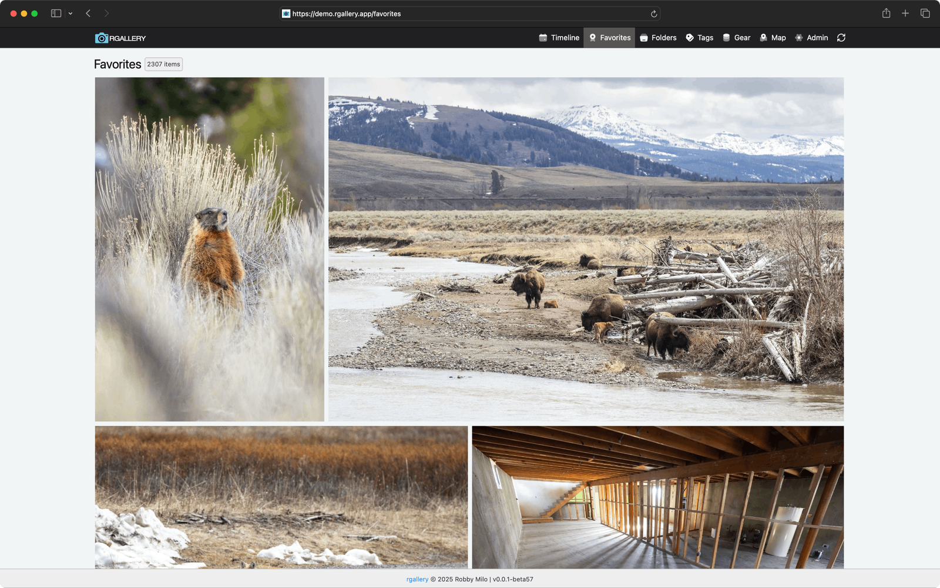Open the Timeline page

[x=559, y=38]
